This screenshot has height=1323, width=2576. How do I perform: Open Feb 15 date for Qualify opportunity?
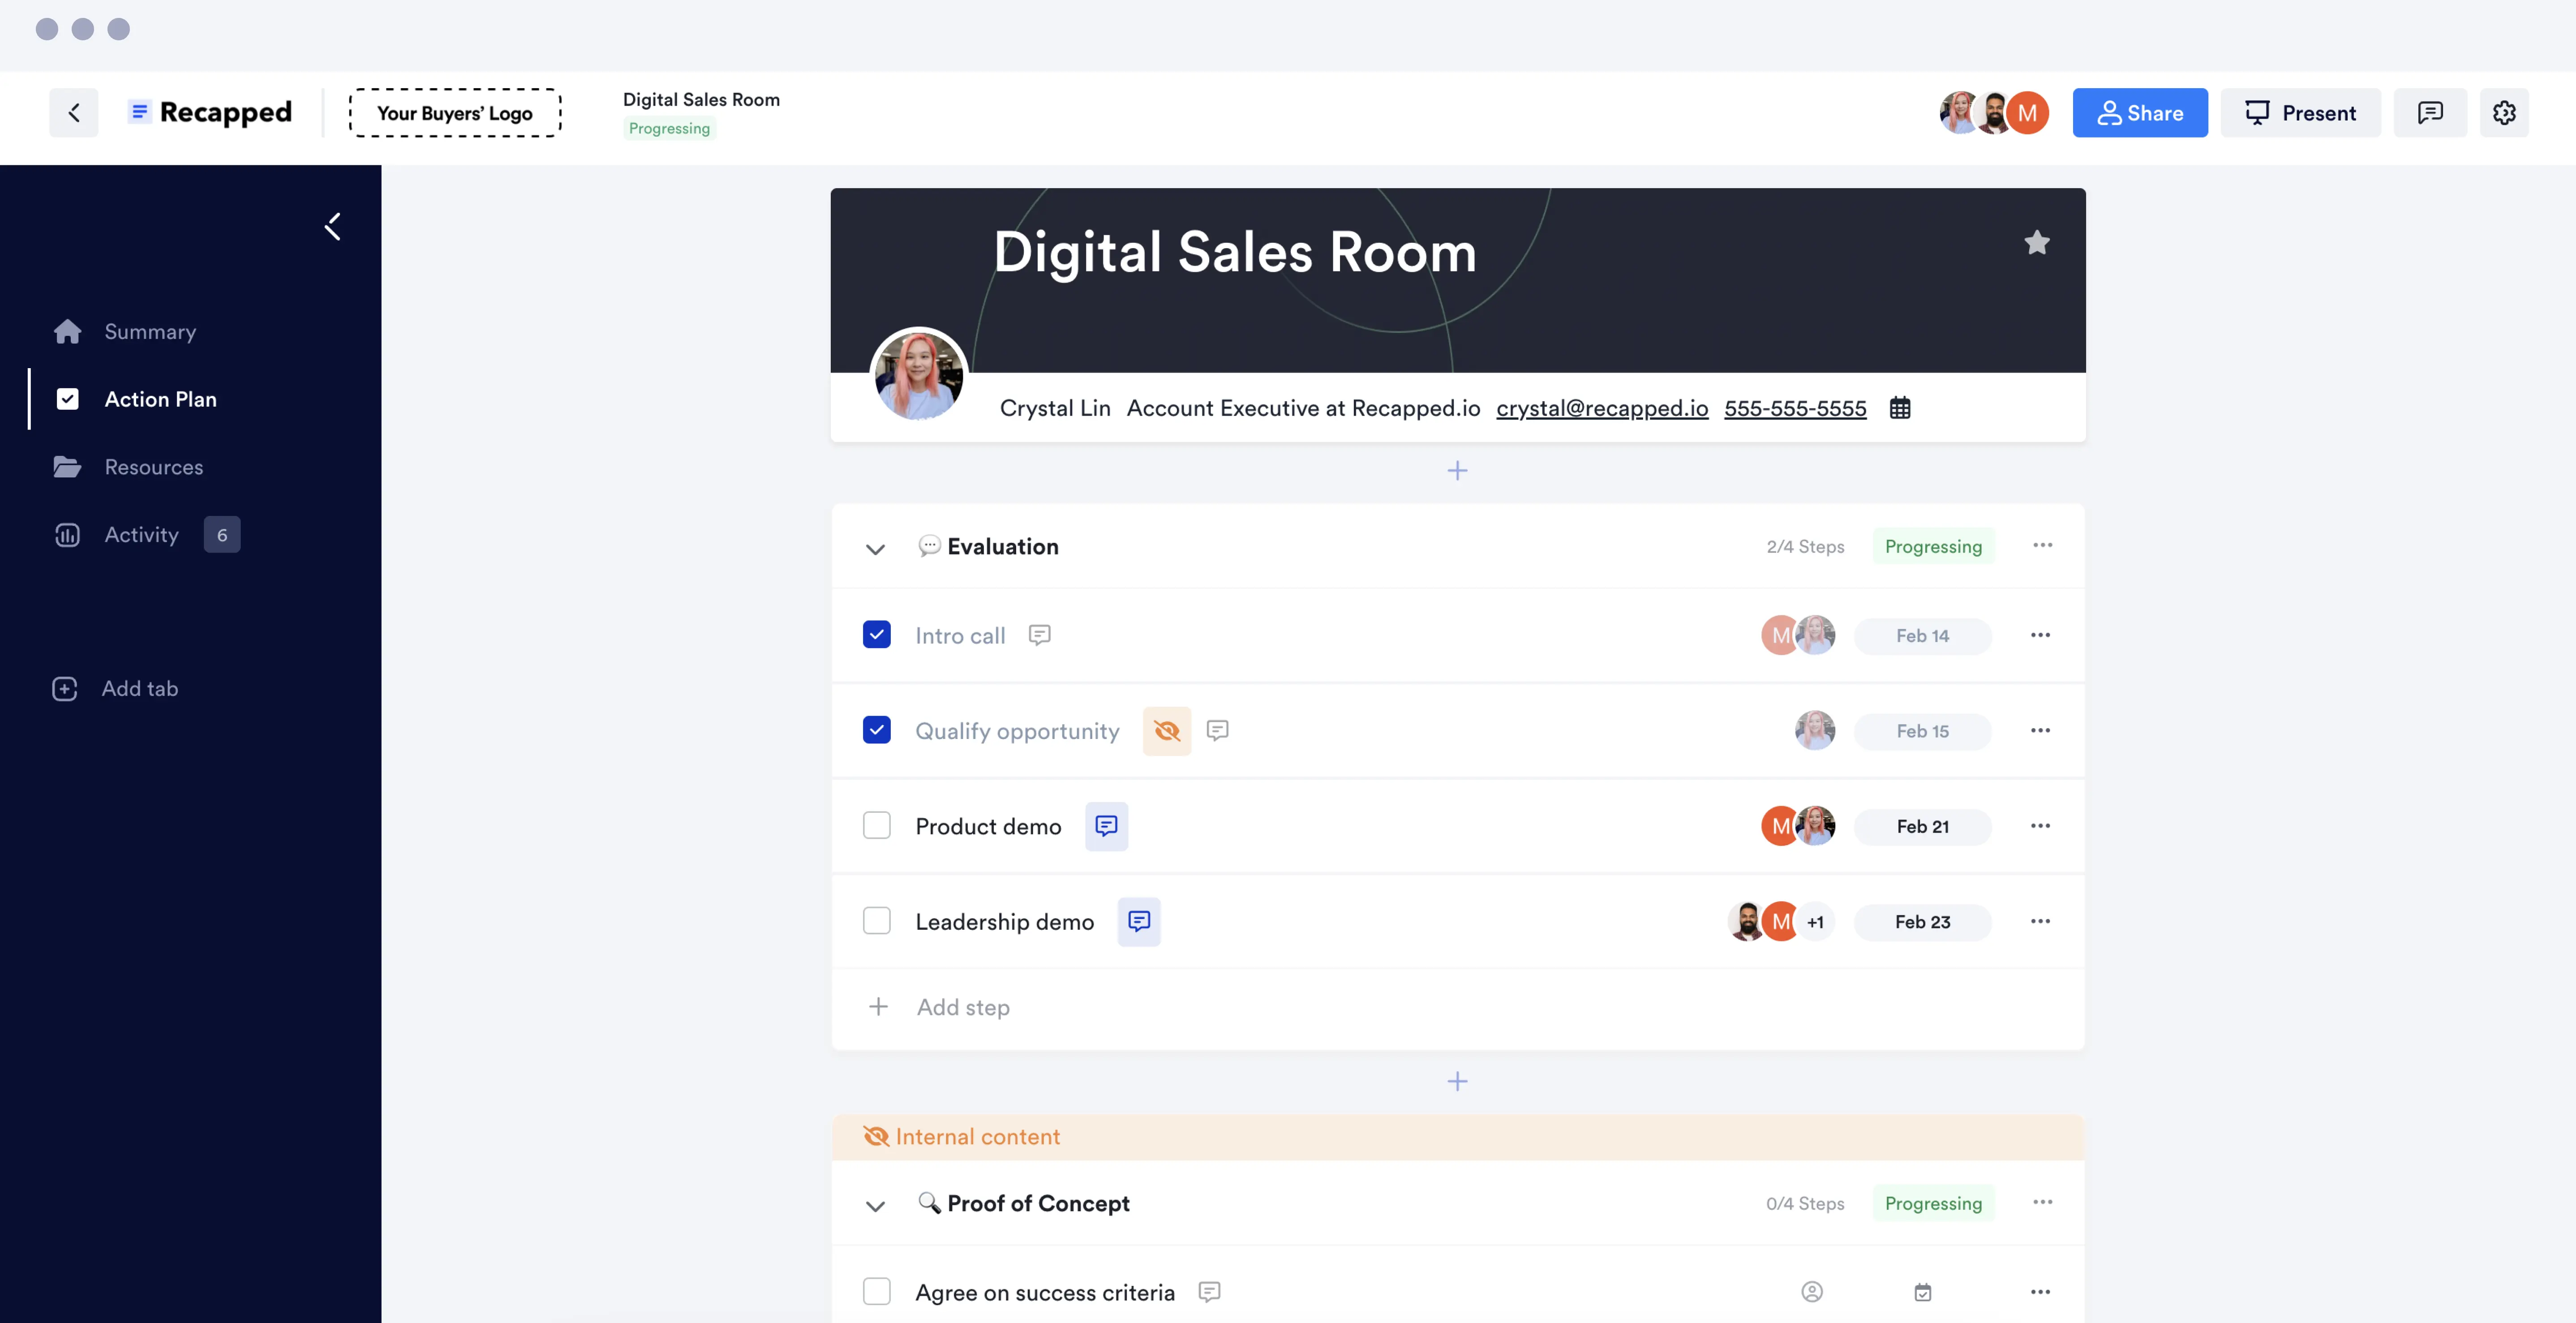1922,731
